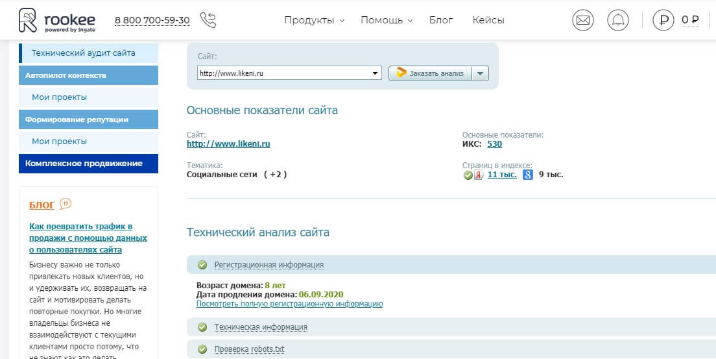Click the green check by Регистрационная информация

coord(202,265)
